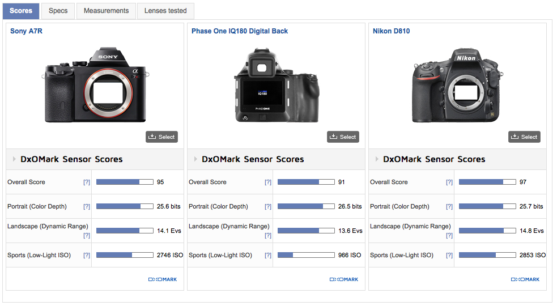Show help for Sony A7R Portrait Color Depth
This screenshot has height=306, width=557.
point(87,206)
